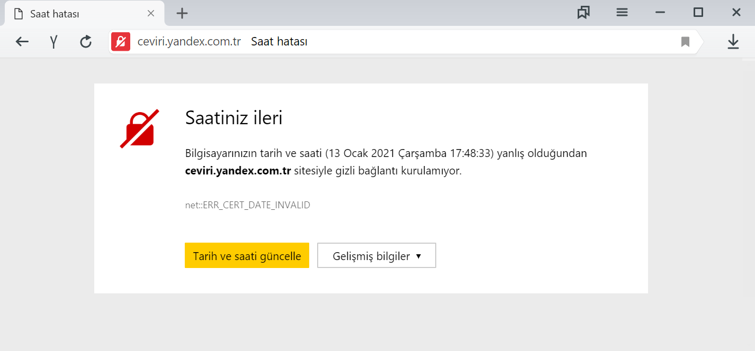Reload the page
Image resolution: width=755 pixels, height=351 pixels.
point(86,42)
